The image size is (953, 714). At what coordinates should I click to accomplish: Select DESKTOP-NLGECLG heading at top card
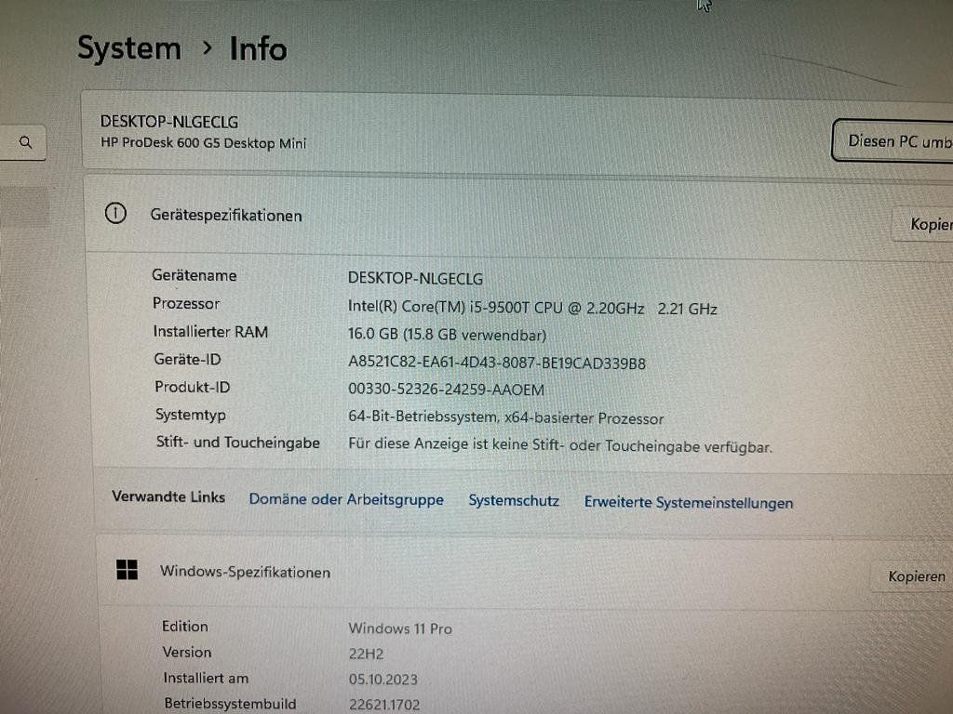169,122
